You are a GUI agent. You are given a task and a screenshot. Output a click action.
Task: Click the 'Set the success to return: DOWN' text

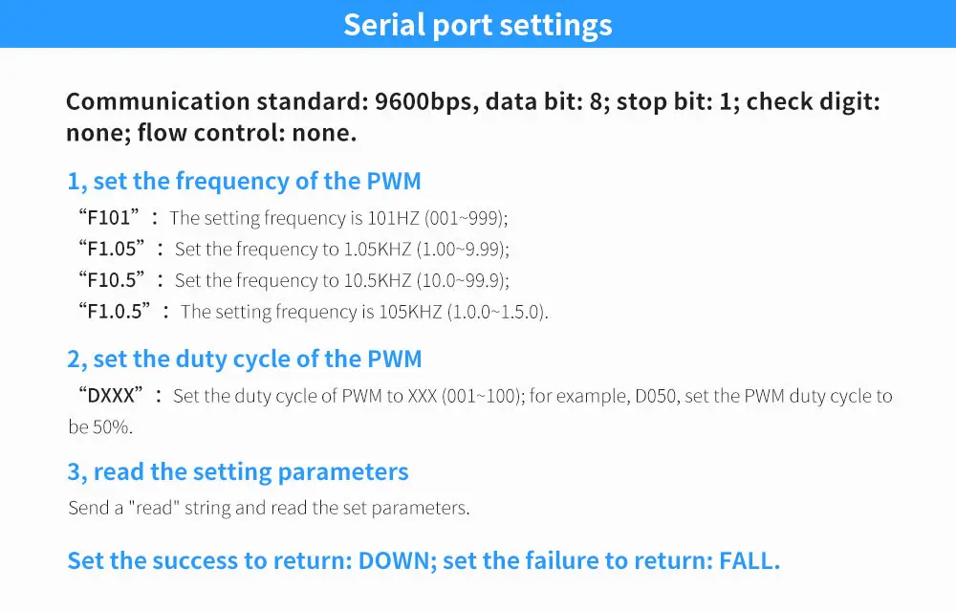click(x=251, y=560)
